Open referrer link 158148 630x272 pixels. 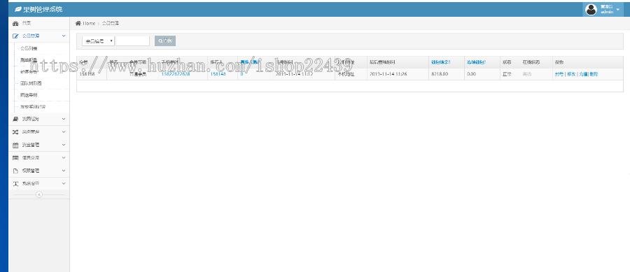click(x=218, y=74)
